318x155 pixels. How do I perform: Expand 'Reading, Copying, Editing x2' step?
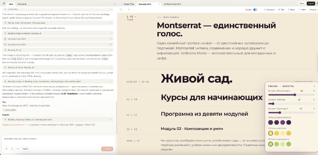click(x=58, y=120)
